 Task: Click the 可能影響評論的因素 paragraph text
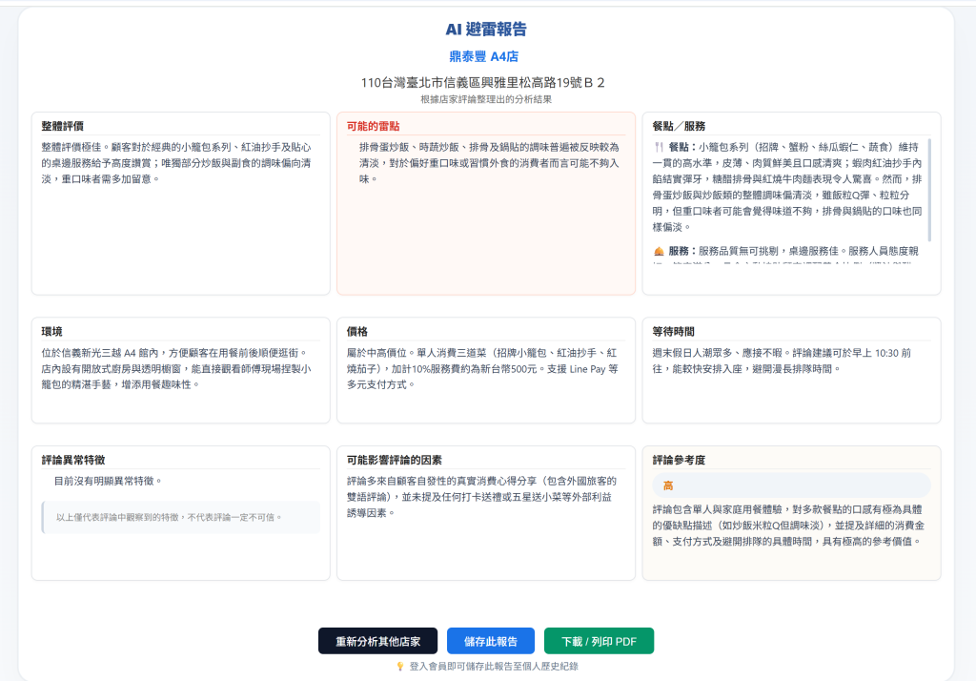pos(481,497)
